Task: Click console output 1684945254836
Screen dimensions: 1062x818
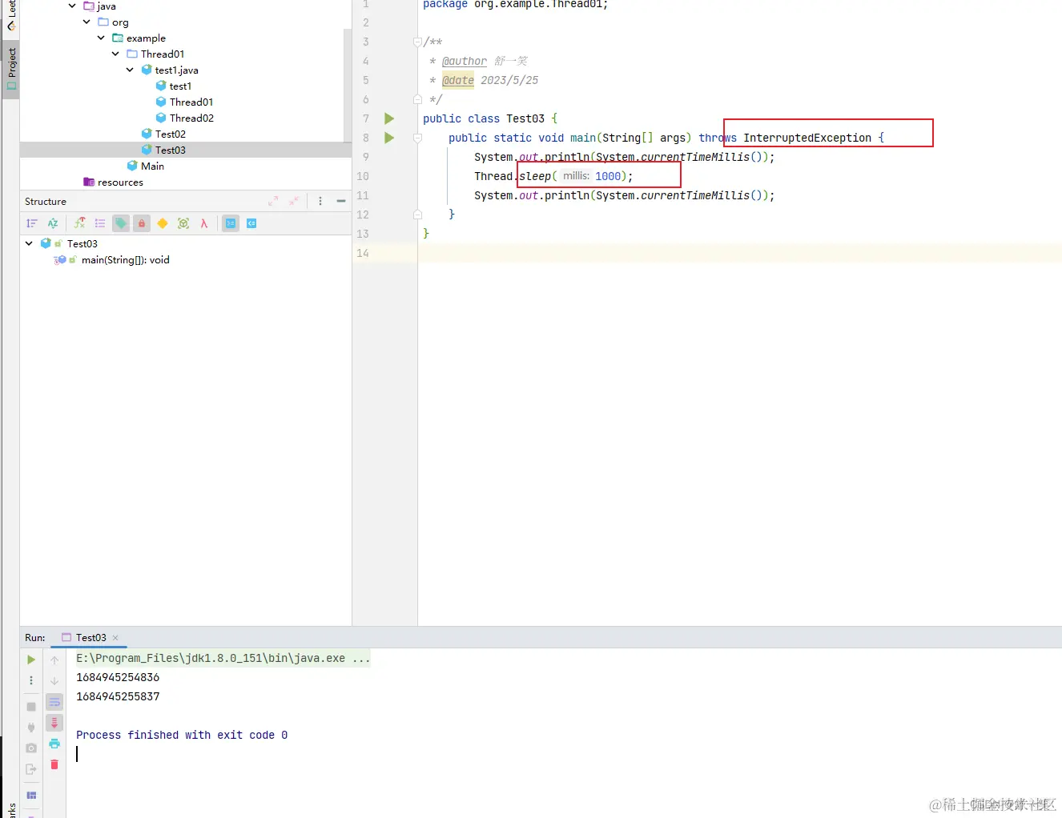Action: point(118,677)
